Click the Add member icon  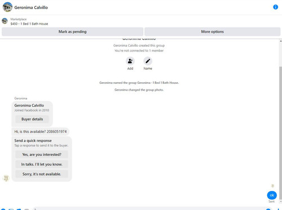[x=130, y=61]
